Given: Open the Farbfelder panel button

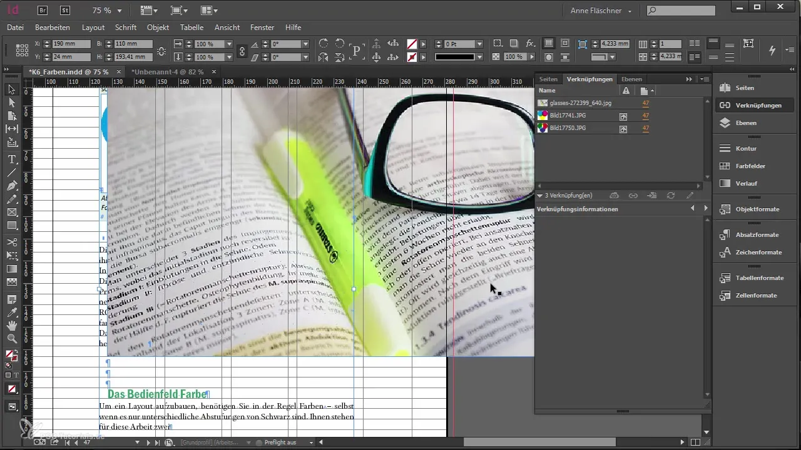Looking at the screenshot, I should [750, 166].
